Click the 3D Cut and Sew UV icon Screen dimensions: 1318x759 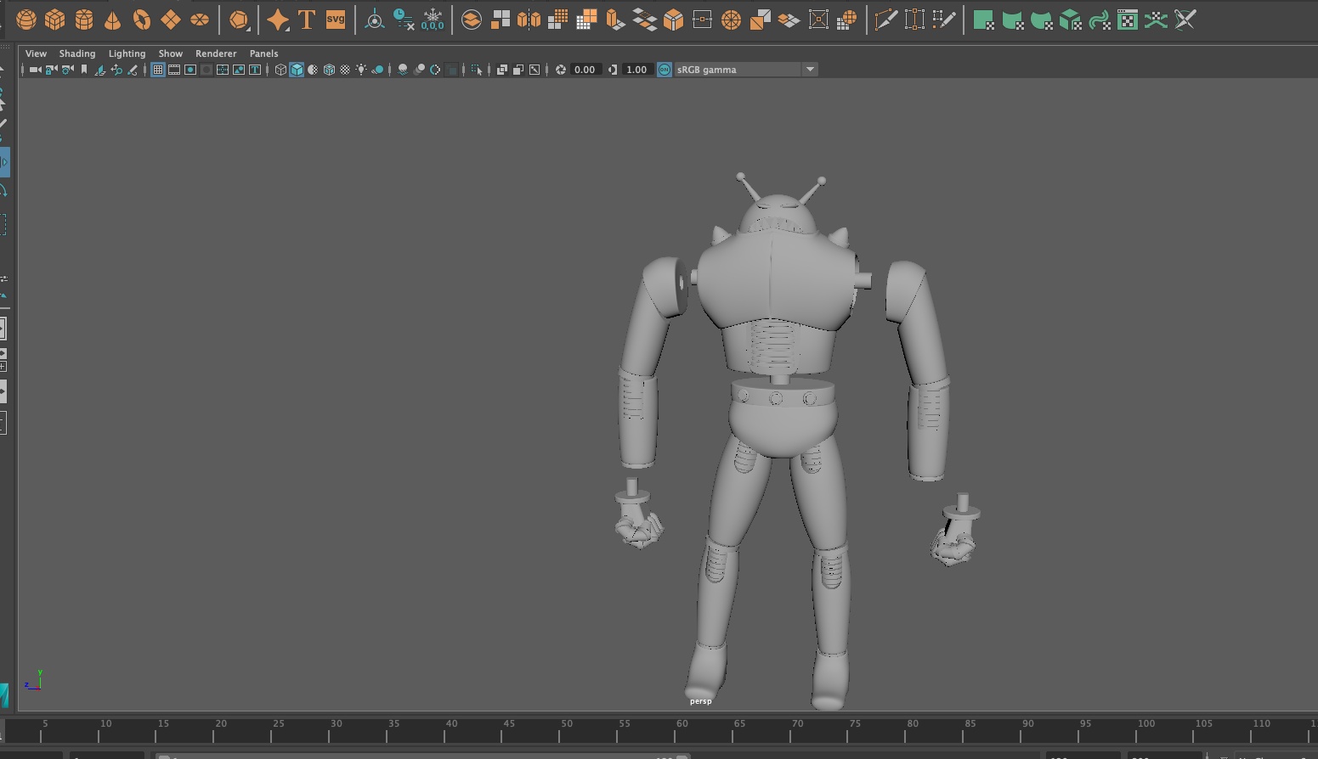click(1185, 20)
